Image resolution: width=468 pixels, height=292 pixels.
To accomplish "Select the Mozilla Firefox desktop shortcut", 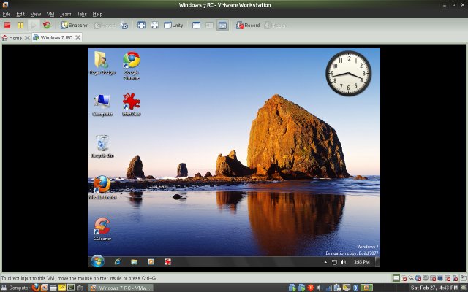I will (x=102, y=188).
